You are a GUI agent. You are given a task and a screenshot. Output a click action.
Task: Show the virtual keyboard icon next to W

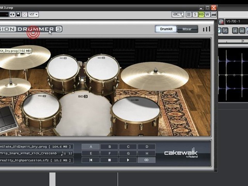click(214, 14)
